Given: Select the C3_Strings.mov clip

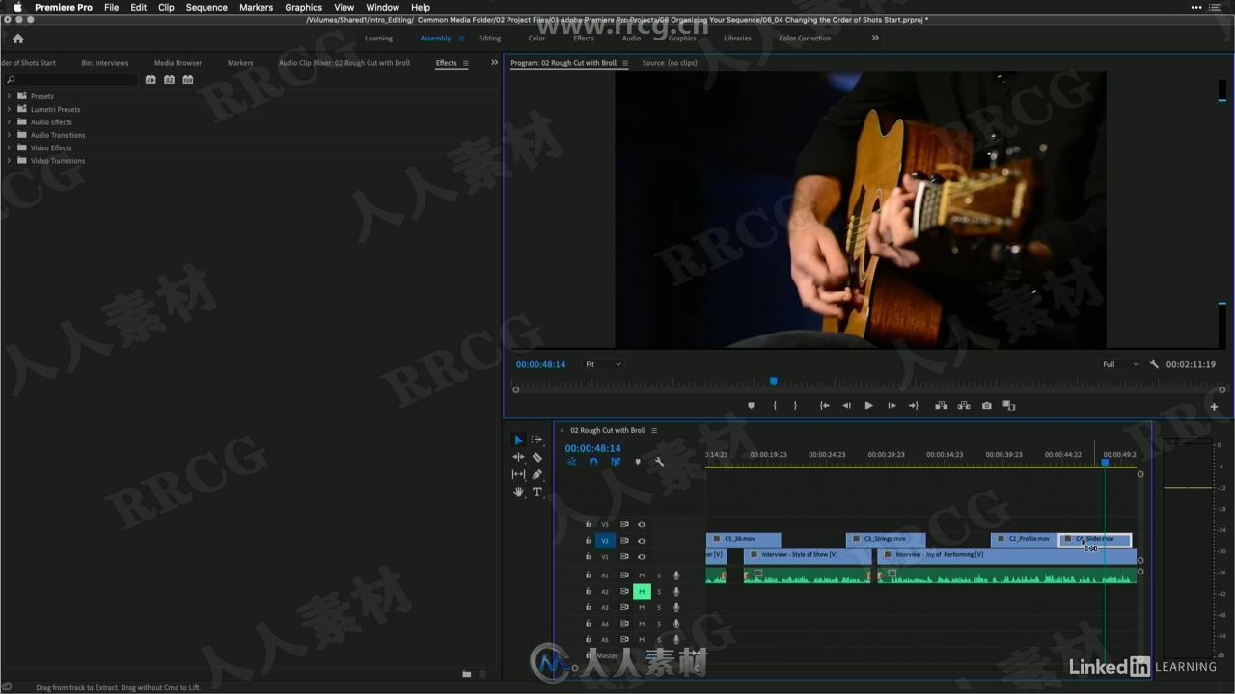Looking at the screenshot, I should coord(886,539).
